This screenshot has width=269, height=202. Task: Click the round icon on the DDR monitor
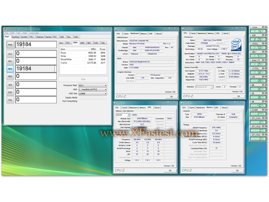pyautogui.click(x=266, y=35)
